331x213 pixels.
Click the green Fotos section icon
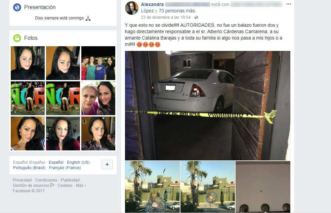point(17,38)
